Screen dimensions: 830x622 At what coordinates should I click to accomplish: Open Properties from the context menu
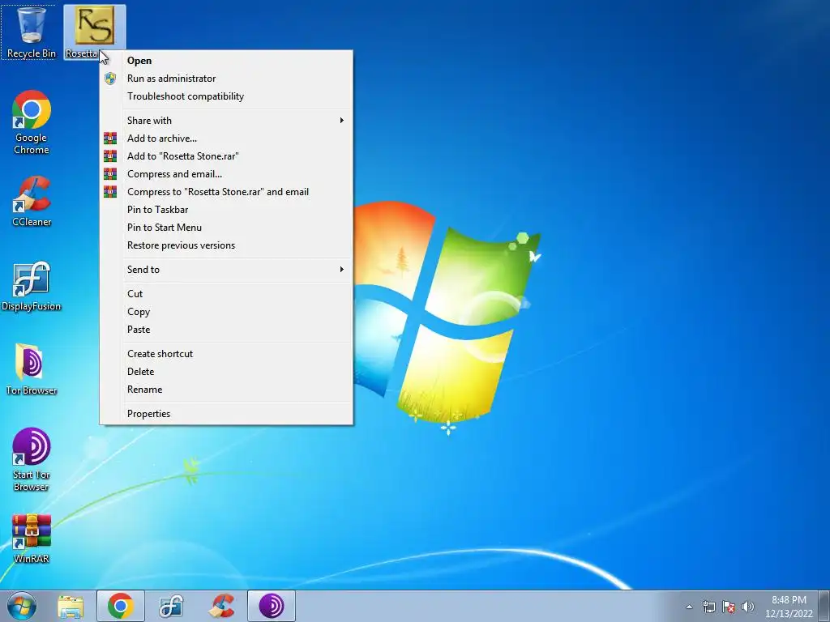coord(226,414)
